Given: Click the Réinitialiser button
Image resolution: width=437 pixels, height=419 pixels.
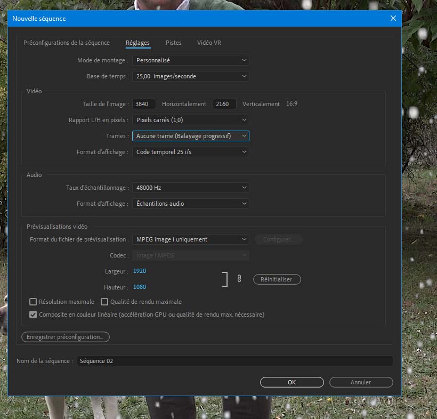Looking at the screenshot, I should pos(277,279).
